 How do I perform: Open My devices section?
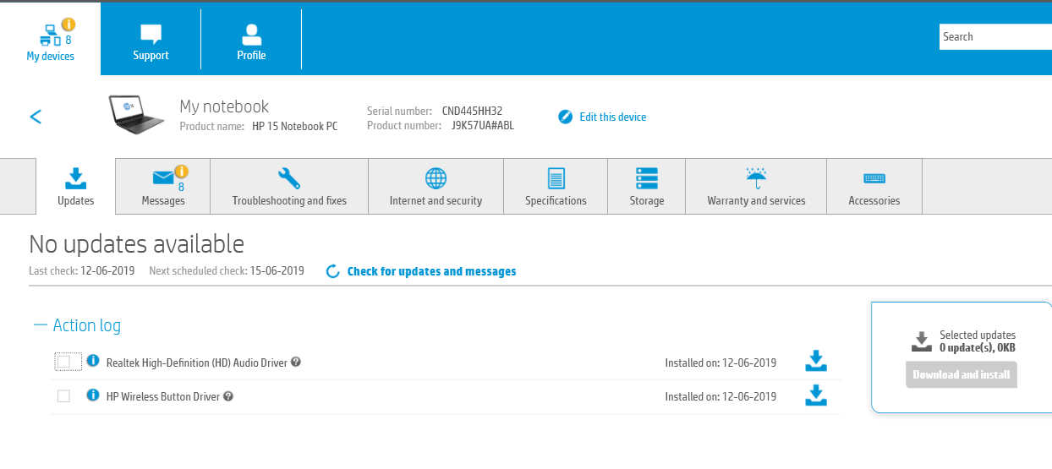[50, 39]
